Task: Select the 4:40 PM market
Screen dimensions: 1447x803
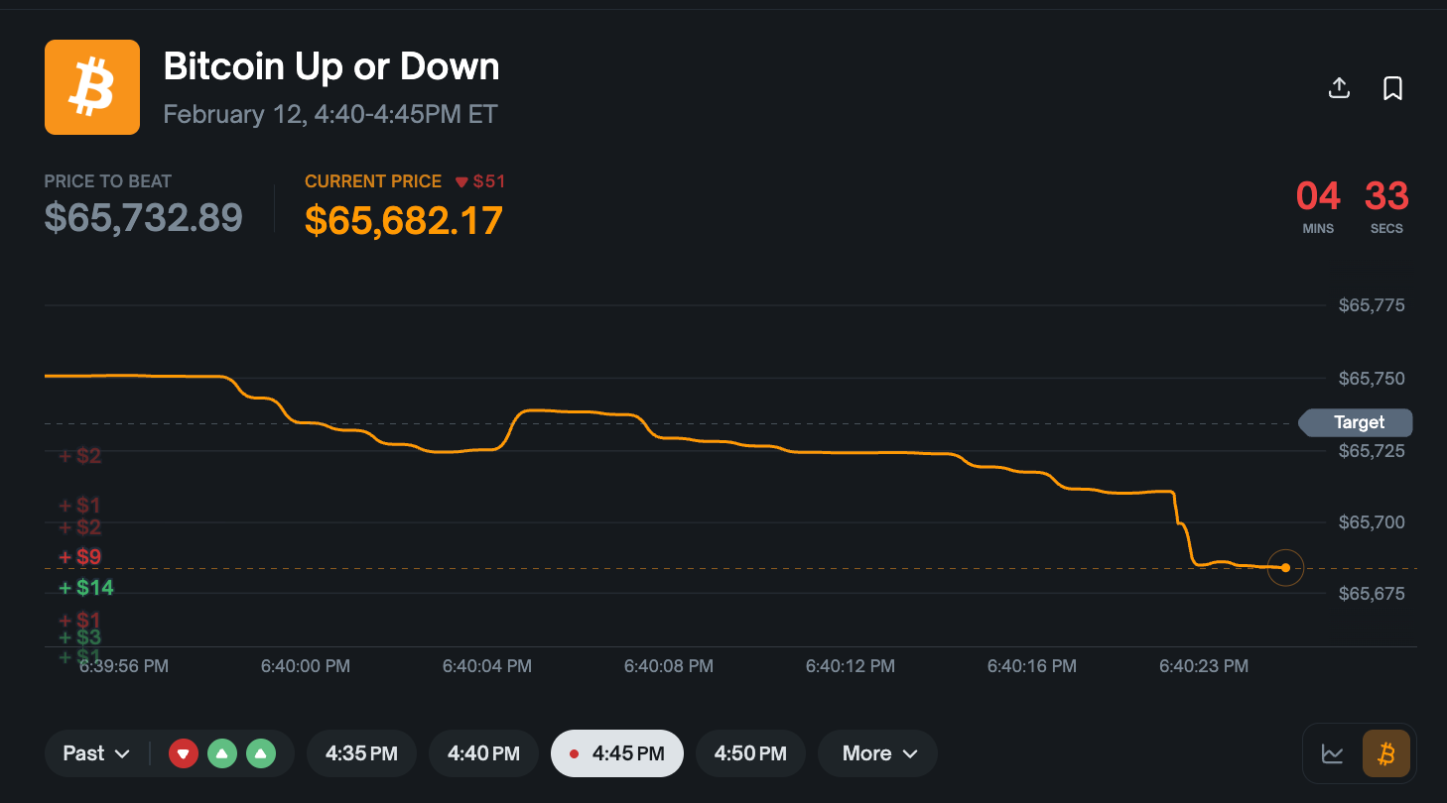Action: point(483,752)
